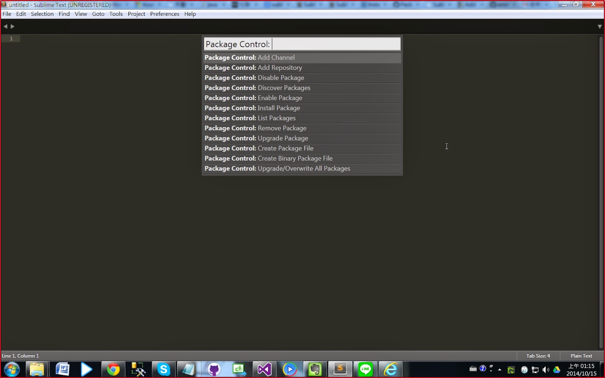Choose Package Control: Create Binary Package File
Image resolution: width=605 pixels, height=378 pixels.
coord(302,158)
